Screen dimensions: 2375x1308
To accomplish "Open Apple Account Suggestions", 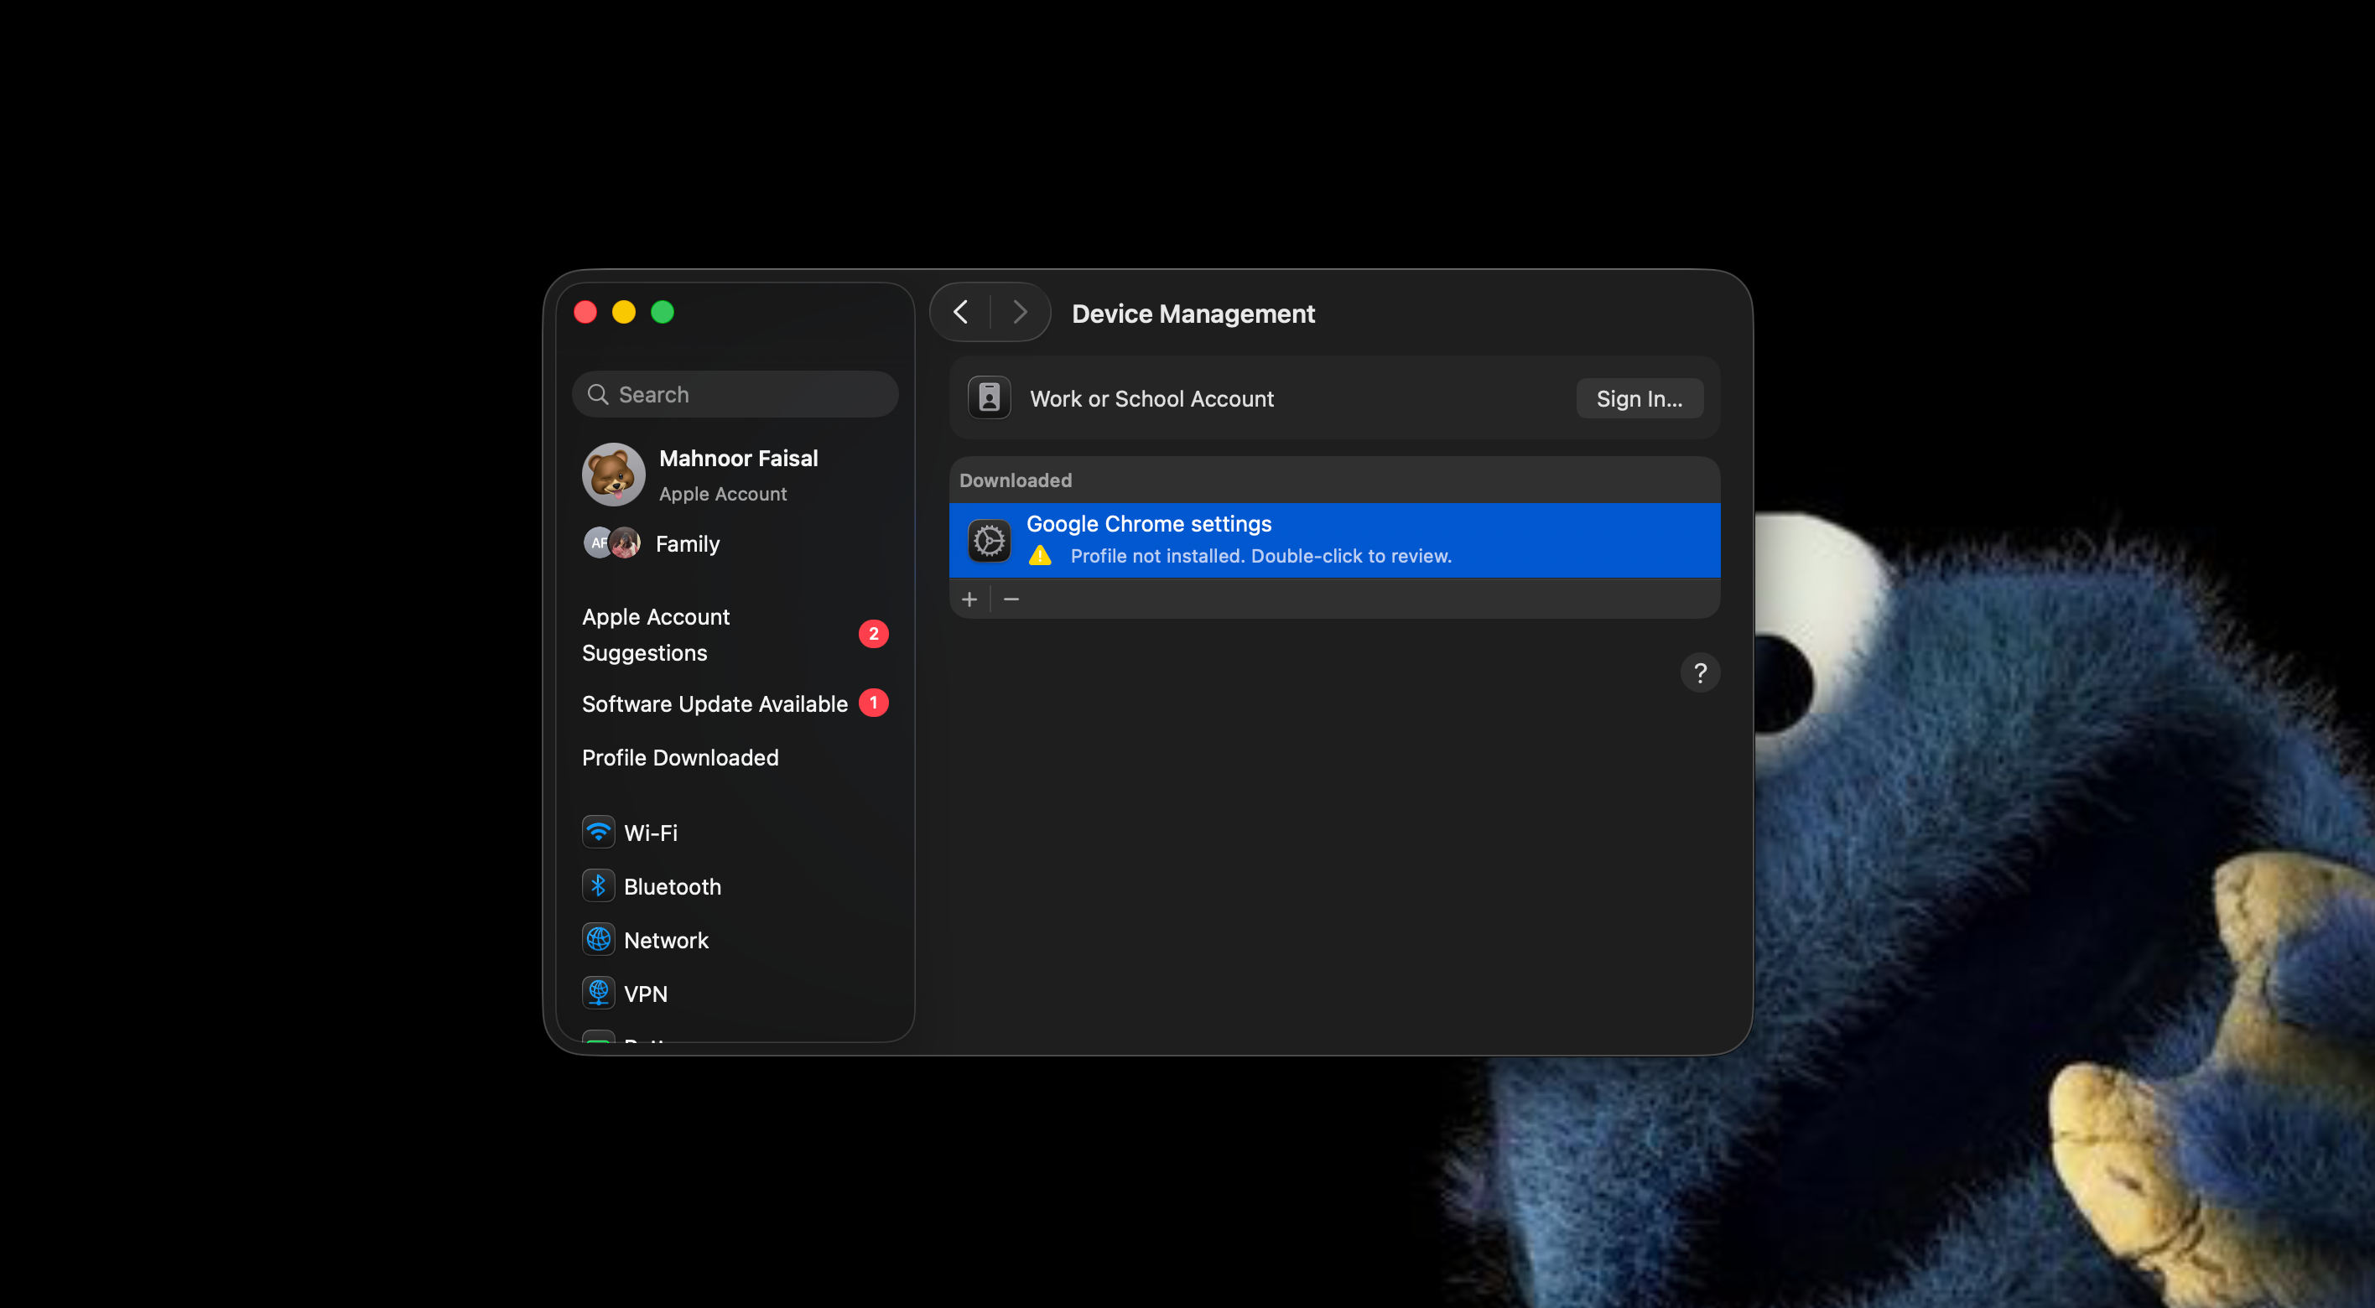I will (735, 634).
